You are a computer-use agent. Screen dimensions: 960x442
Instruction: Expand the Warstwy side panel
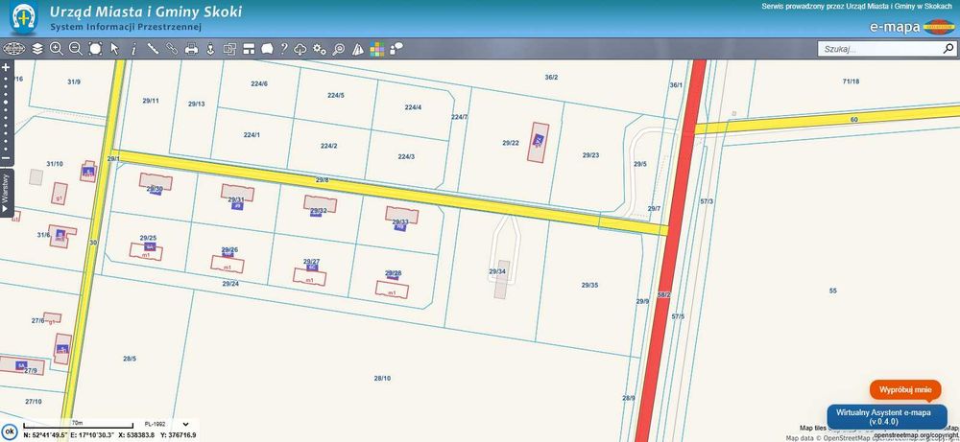[6, 193]
